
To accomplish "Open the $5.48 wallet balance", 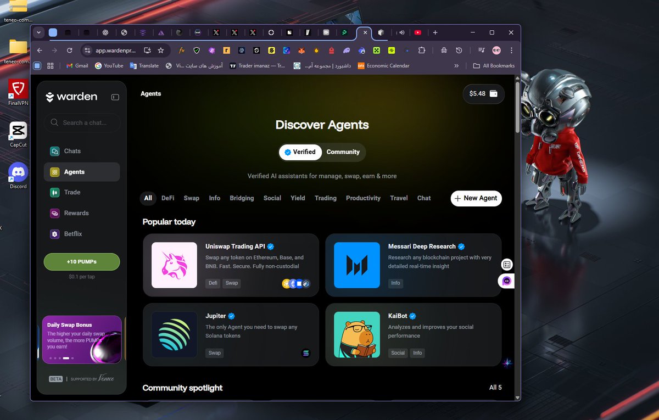I will click(483, 93).
